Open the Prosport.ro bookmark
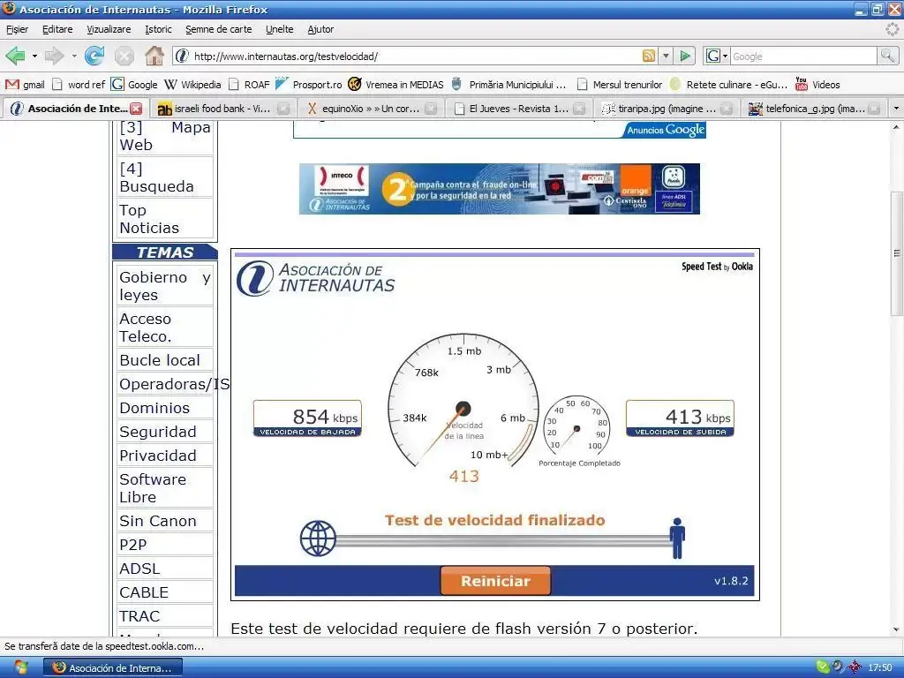 (308, 85)
